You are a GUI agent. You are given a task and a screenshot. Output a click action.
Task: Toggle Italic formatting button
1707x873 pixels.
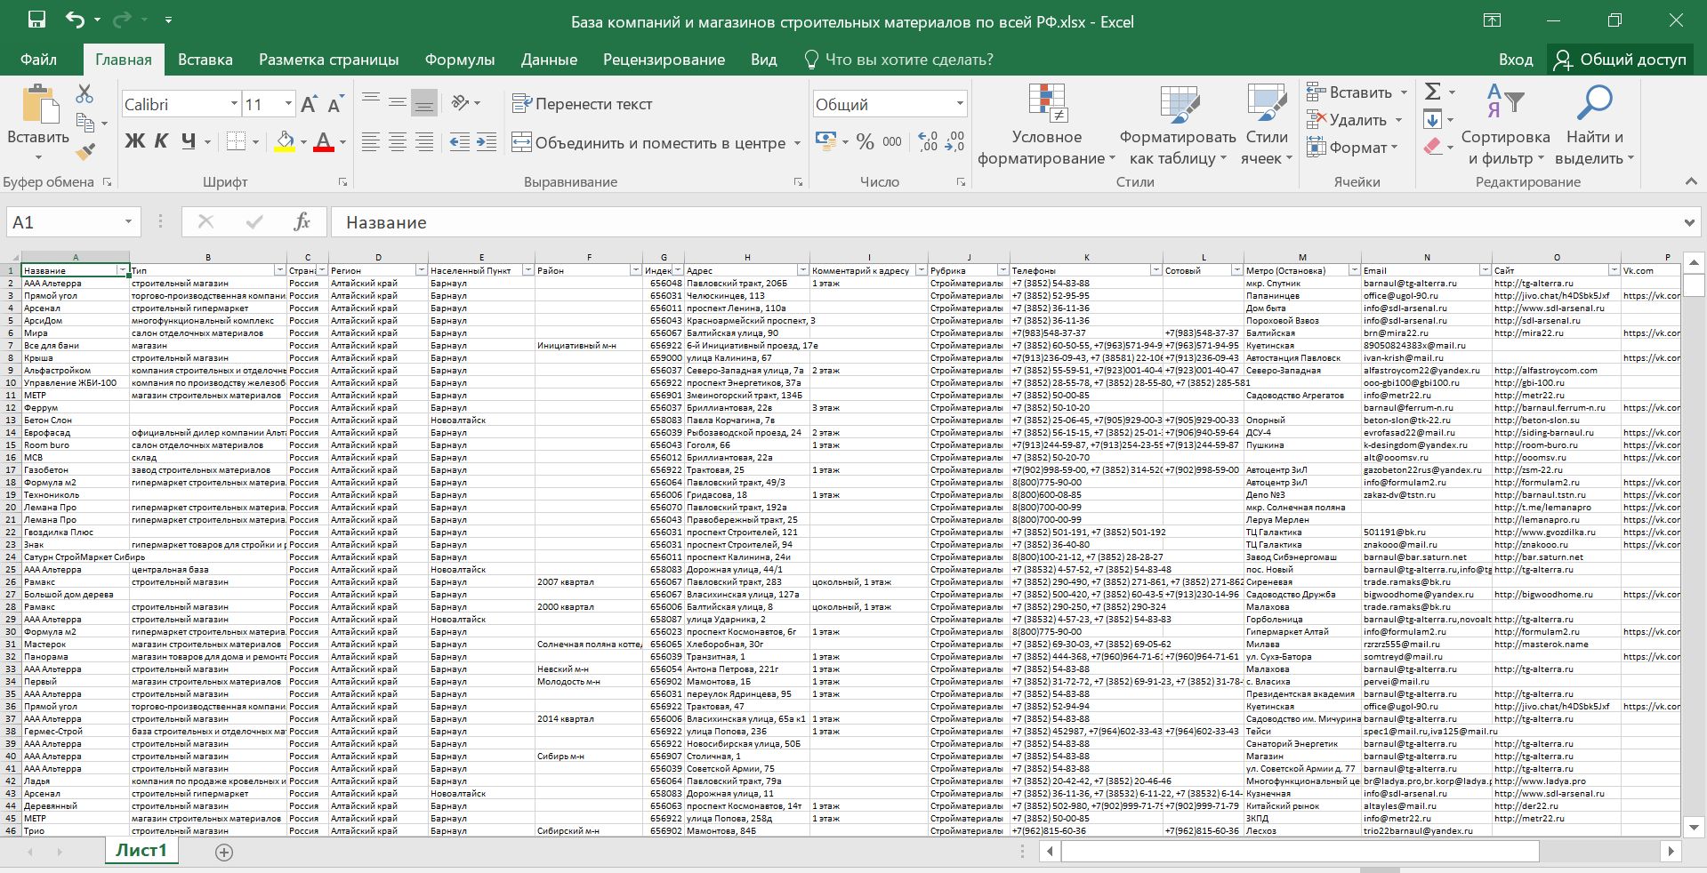click(x=161, y=141)
